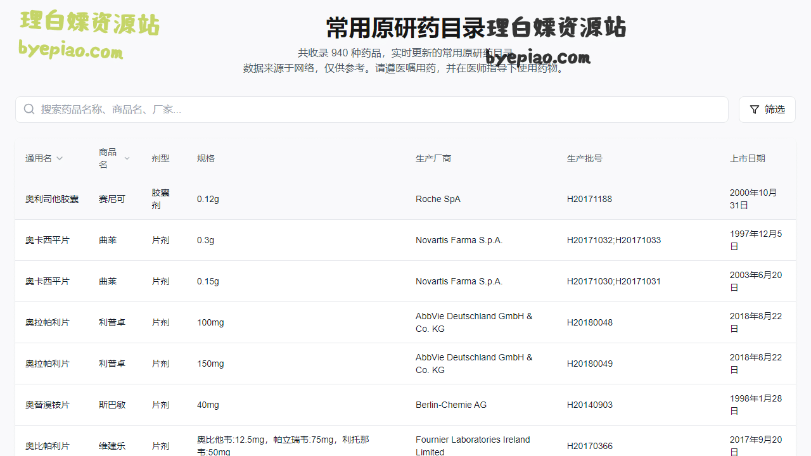Select batch H20171030;H20171031

pyautogui.click(x=614, y=281)
